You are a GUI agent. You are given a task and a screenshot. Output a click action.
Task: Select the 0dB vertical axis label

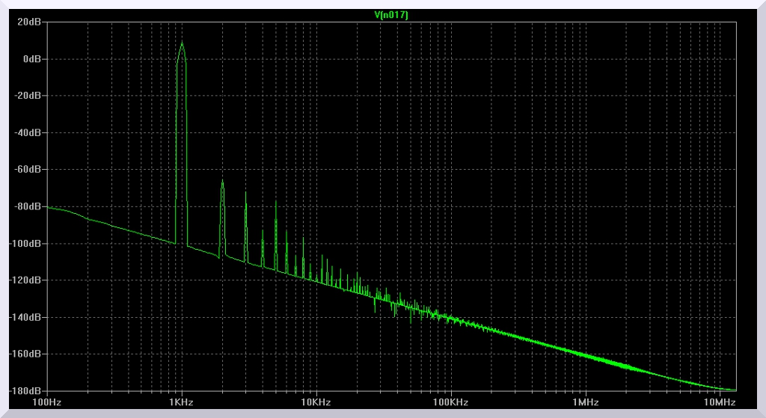click(31, 59)
